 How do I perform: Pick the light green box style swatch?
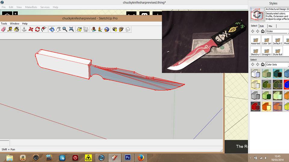[278, 96]
